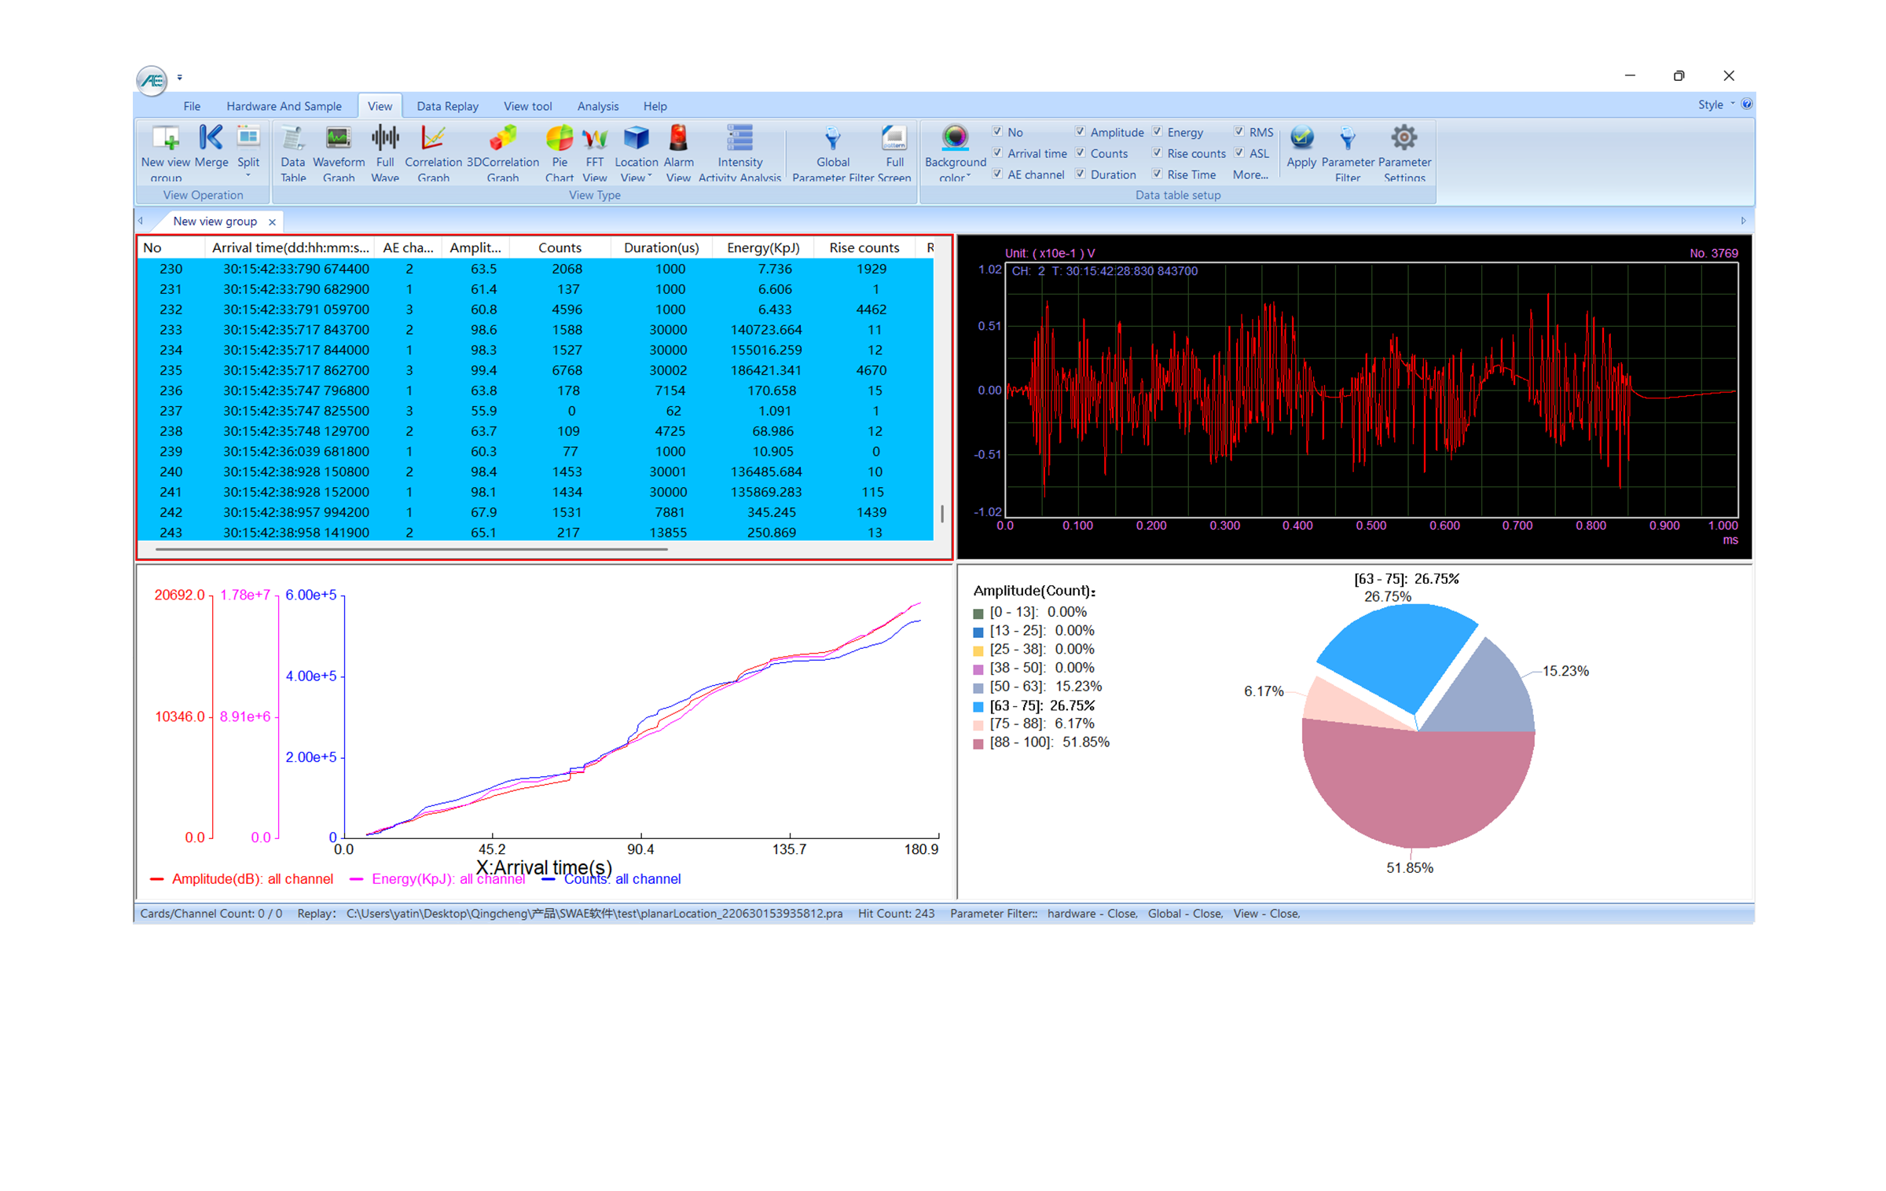Open Parameter Settings gear icon

pyautogui.click(x=1403, y=138)
